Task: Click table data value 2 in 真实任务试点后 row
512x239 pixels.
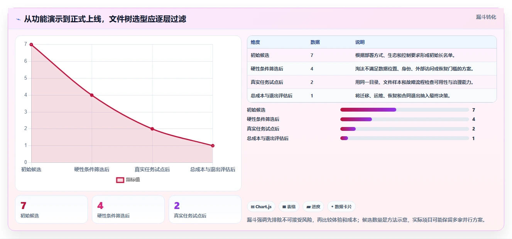Action: (312, 82)
